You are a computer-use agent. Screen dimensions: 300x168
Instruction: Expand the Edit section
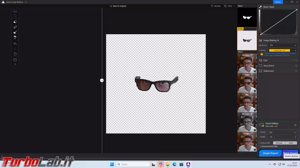tap(296, 60)
